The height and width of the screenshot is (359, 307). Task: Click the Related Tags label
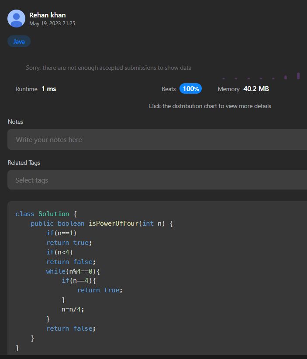pyautogui.click(x=24, y=163)
